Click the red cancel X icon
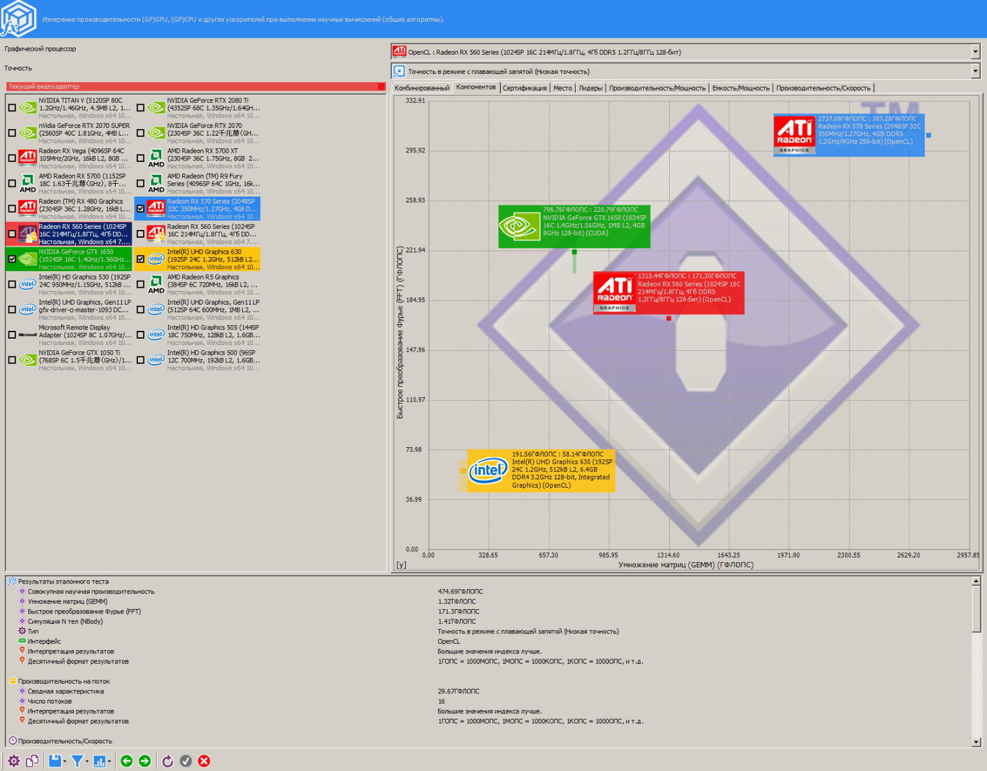This screenshot has width=987, height=771. [x=204, y=761]
